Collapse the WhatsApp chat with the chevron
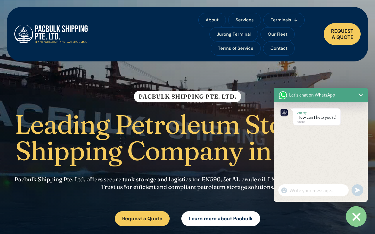The image size is (375, 234). pos(361,95)
